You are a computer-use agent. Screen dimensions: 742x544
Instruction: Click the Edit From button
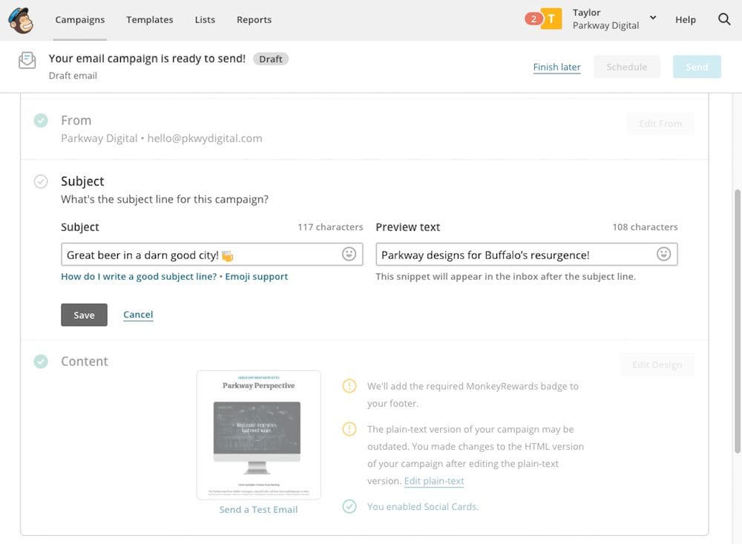coord(660,124)
